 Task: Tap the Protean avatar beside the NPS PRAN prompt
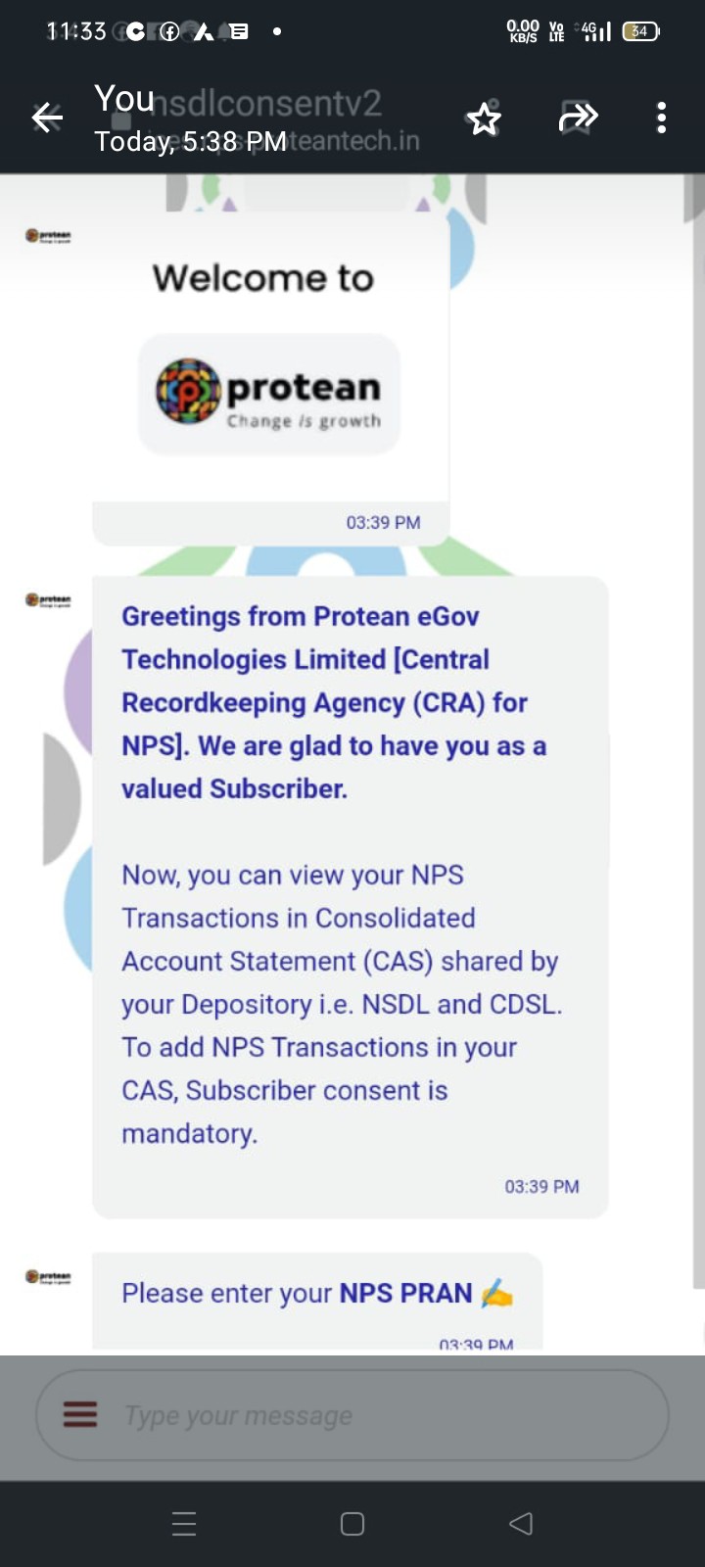coord(48,1276)
